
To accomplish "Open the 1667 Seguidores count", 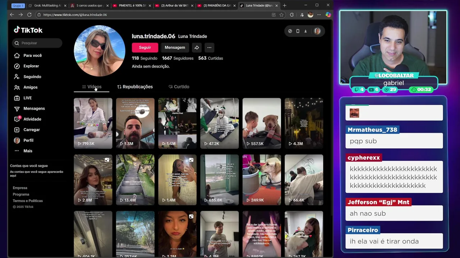I will click(x=178, y=58).
